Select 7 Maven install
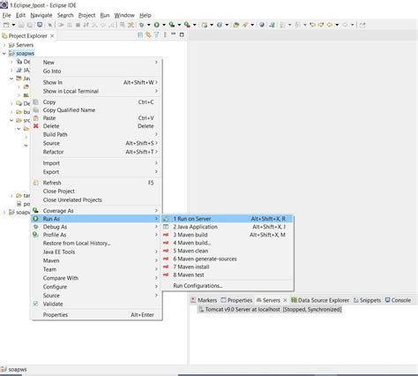Screen dimensions: 418x376 click(x=228, y=267)
